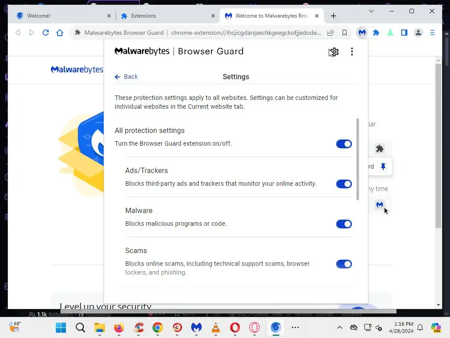Open Windows taskbar search
Screen dimensions: 450x338
tap(80, 327)
